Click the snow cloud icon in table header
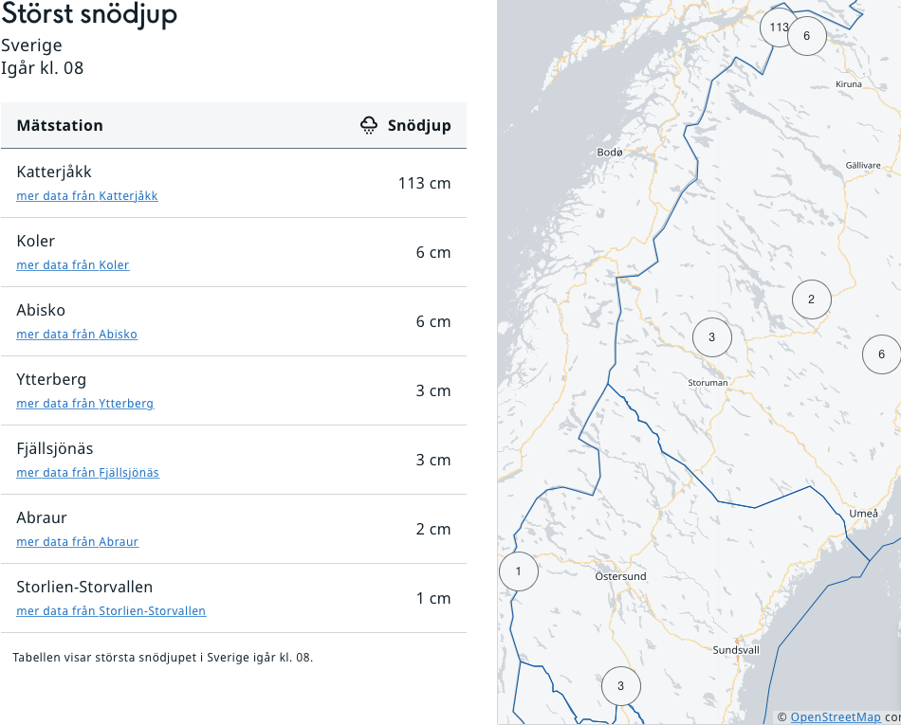Screen dimensions: 901x725 369,125
